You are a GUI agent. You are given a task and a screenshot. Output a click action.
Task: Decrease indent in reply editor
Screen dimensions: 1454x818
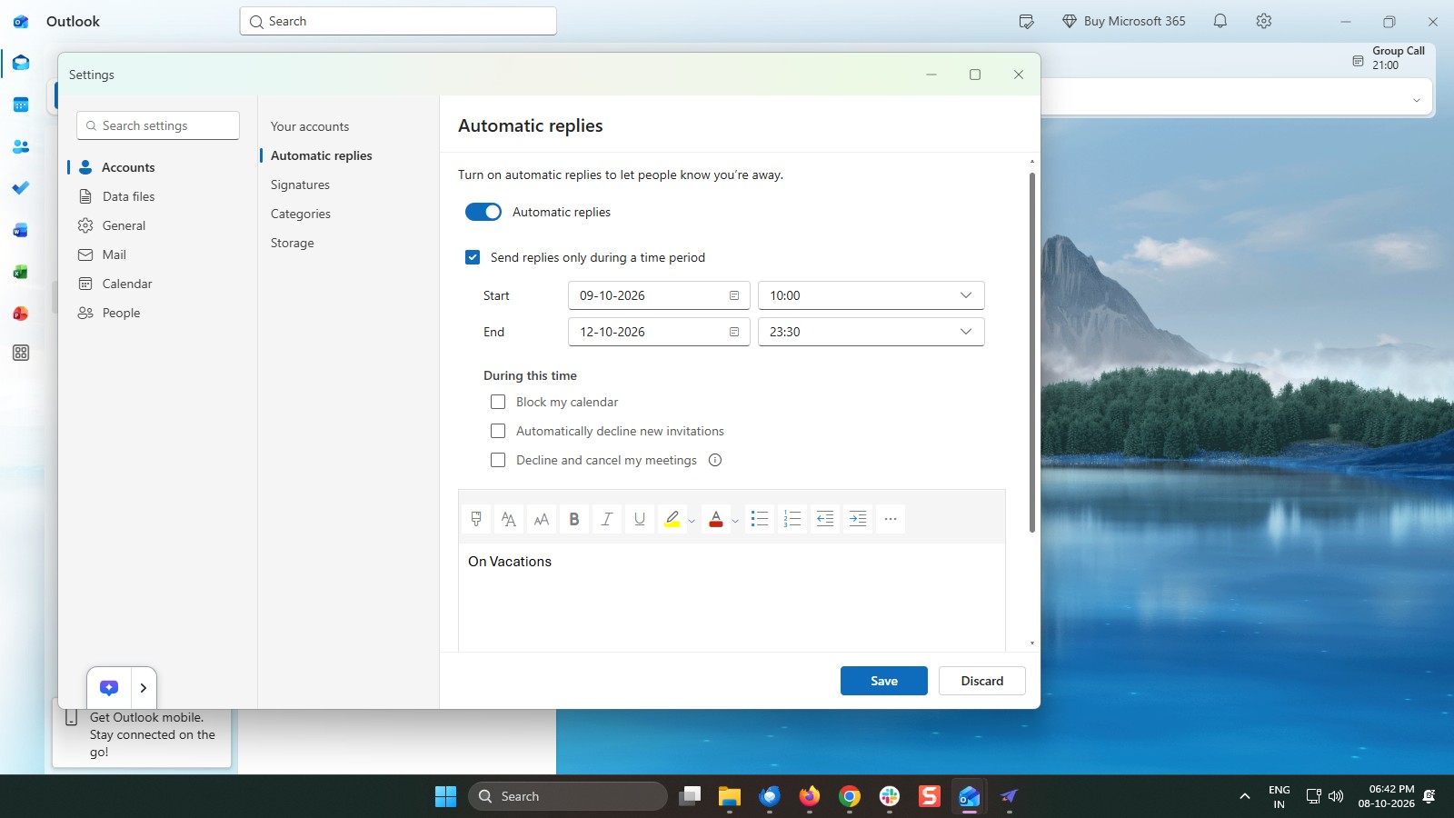(x=825, y=519)
